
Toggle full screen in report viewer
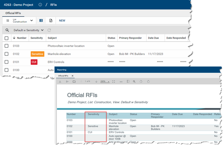(114, 82)
